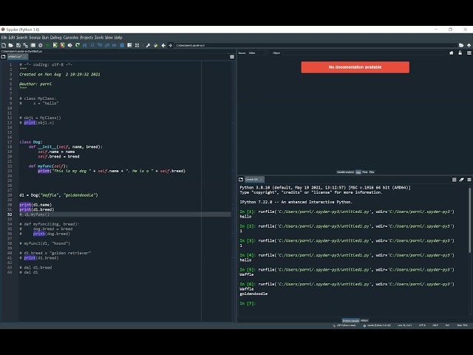This screenshot has height=355, width=473.
Task: Open the editor pane options menu
Action: click(x=232, y=57)
